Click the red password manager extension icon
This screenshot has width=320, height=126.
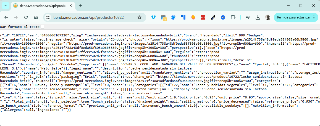click(203, 17)
